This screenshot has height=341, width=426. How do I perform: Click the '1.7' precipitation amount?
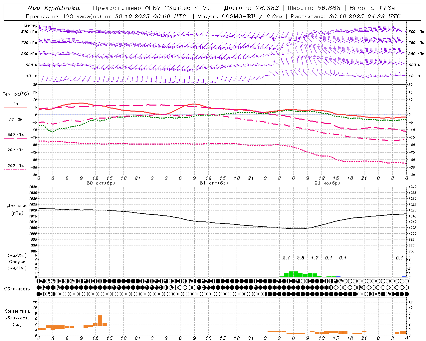coord(315,258)
